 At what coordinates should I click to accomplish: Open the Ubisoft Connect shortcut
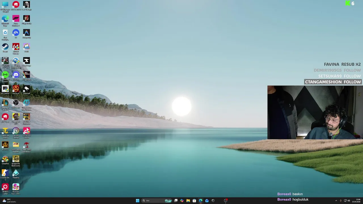(x=16, y=133)
